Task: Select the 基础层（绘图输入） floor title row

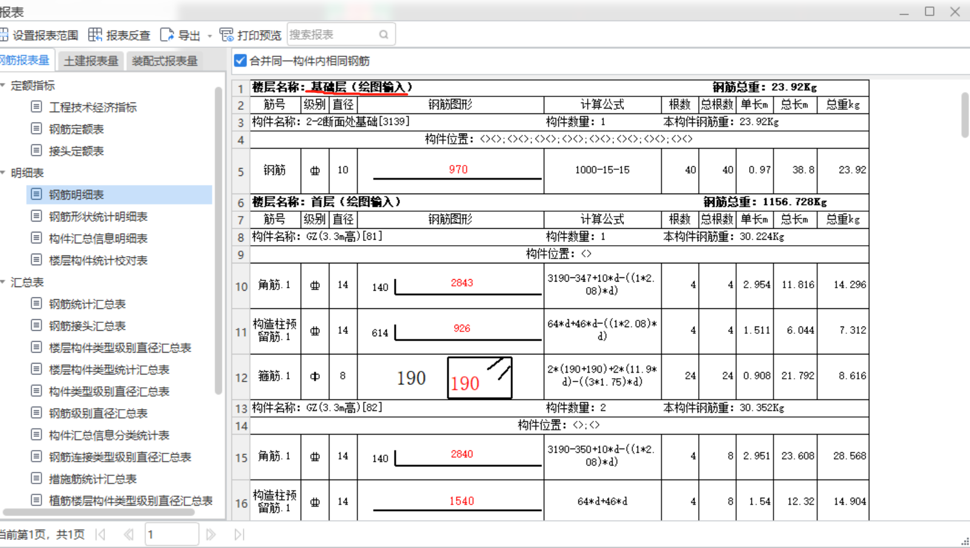Action: pyautogui.click(x=559, y=87)
